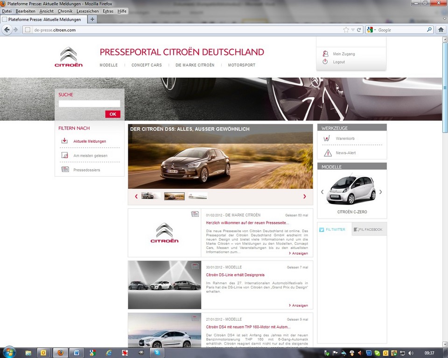448x358 pixels.
Task: Click the vertical page scrollbar thumb
Action: click(445, 87)
